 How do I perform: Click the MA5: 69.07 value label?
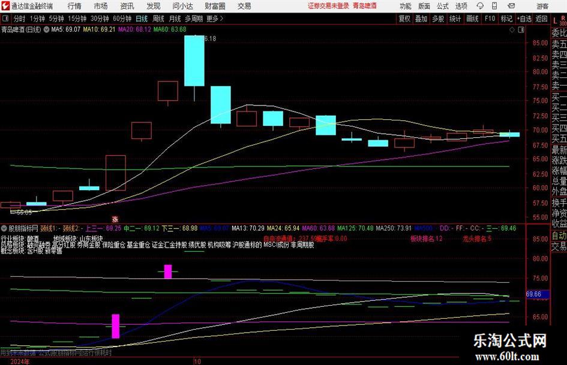[x=65, y=29]
